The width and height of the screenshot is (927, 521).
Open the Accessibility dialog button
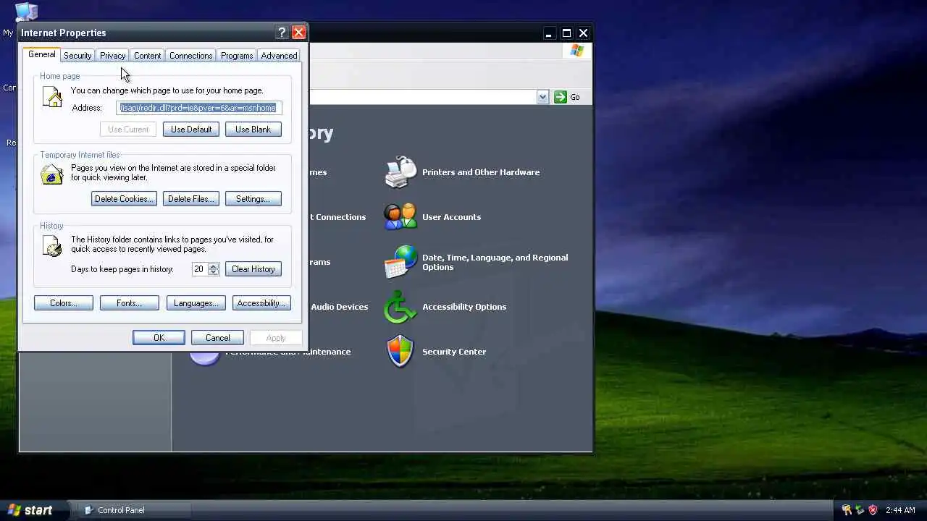click(261, 303)
